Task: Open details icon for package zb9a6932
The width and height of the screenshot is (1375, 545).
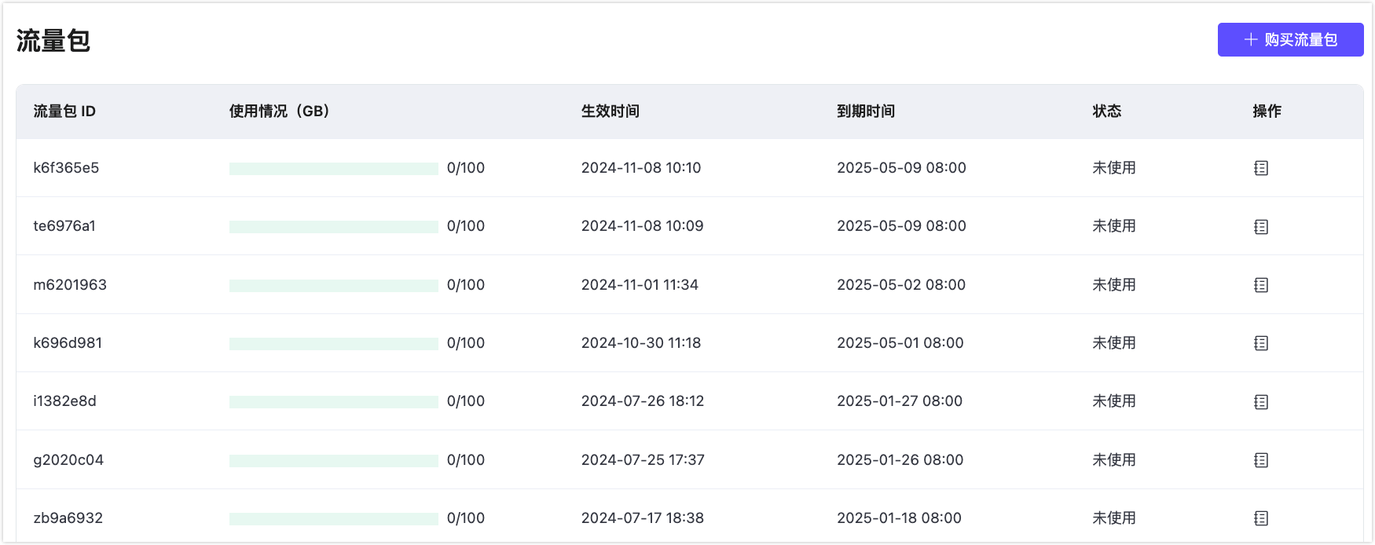Action: pos(1261,518)
